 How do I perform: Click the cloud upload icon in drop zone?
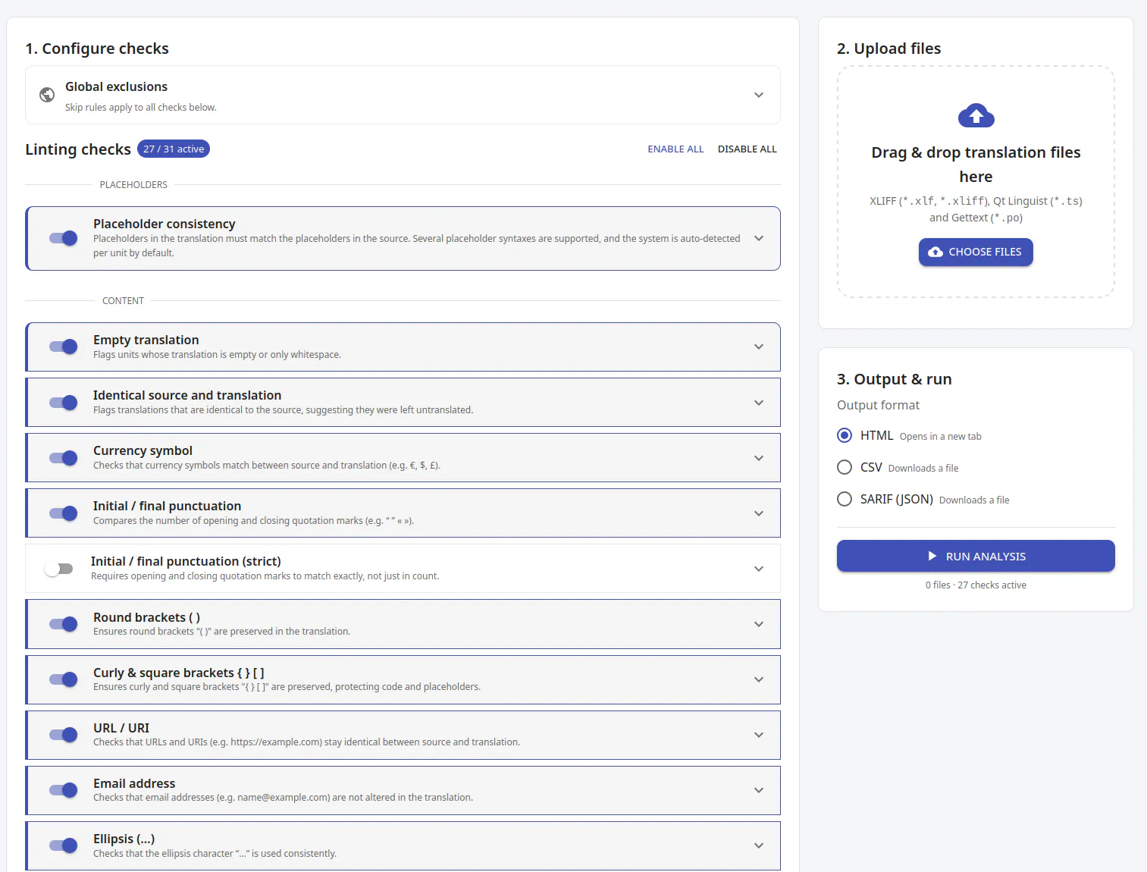[976, 116]
